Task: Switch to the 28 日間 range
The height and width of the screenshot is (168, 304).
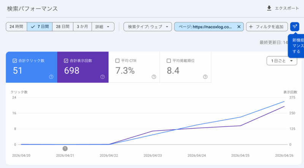Action: 63,26
